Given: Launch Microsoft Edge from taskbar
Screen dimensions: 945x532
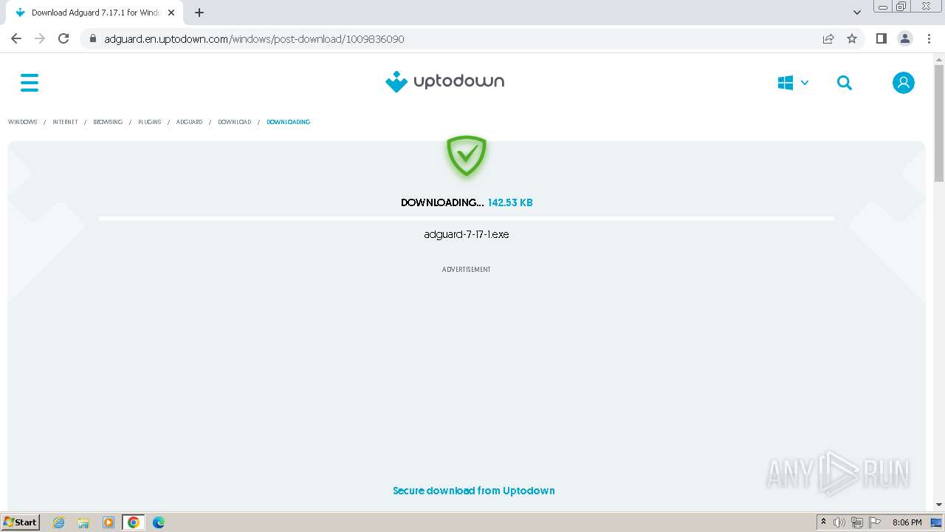Looking at the screenshot, I should (x=159, y=522).
